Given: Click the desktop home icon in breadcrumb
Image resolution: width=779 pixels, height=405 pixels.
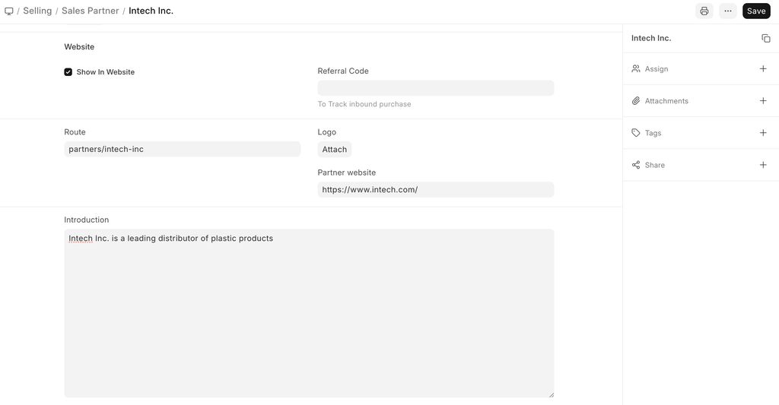Looking at the screenshot, I should (x=9, y=11).
